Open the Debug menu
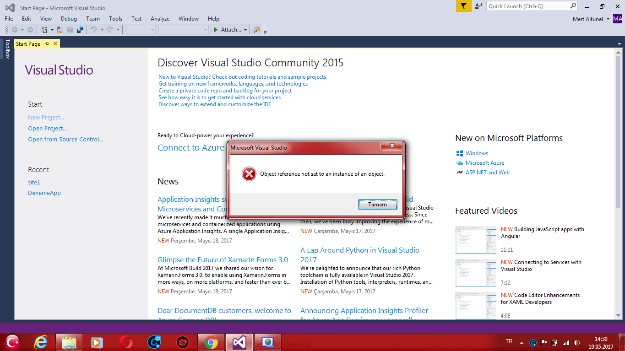 69,19
